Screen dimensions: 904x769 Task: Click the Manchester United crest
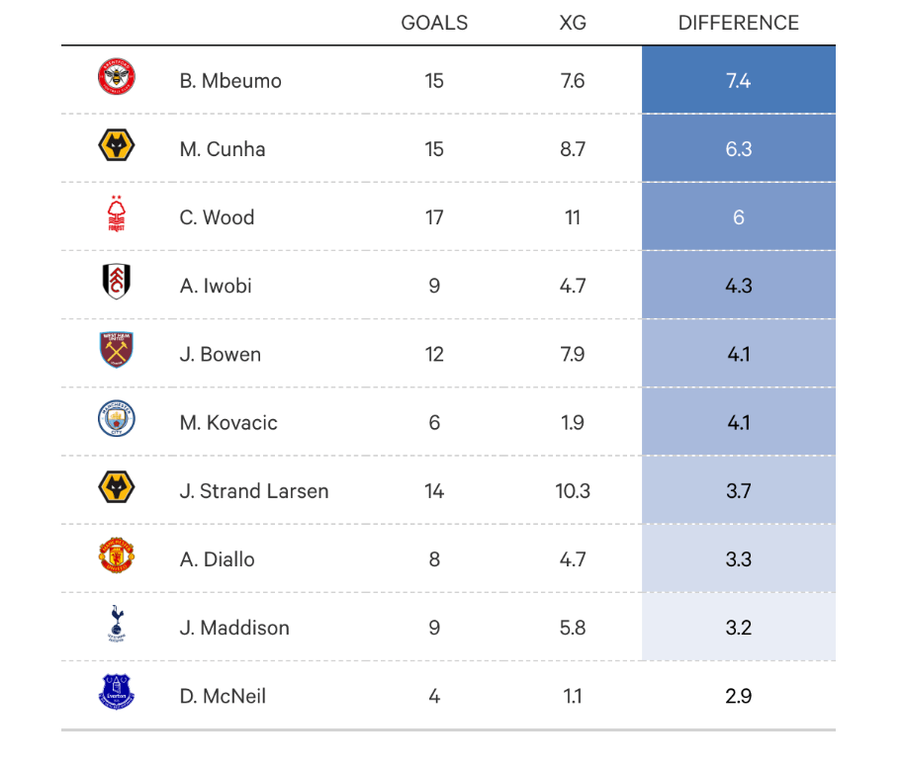pyautogui.click(x=117, y=557)
